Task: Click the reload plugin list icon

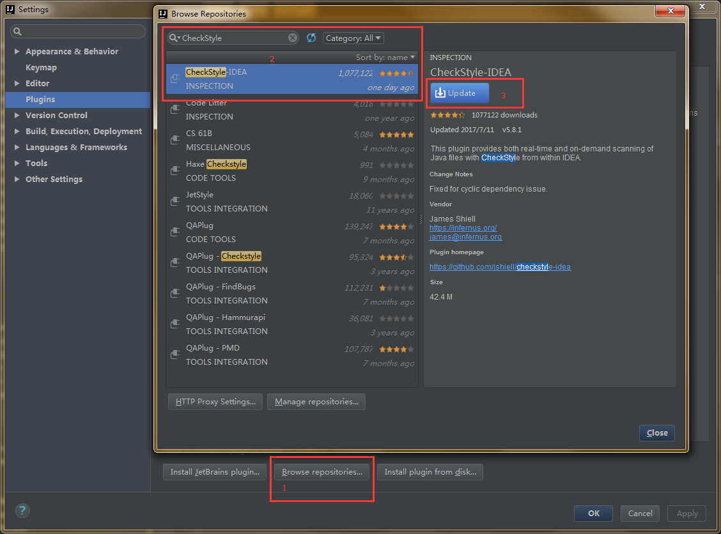Action: 311,38
